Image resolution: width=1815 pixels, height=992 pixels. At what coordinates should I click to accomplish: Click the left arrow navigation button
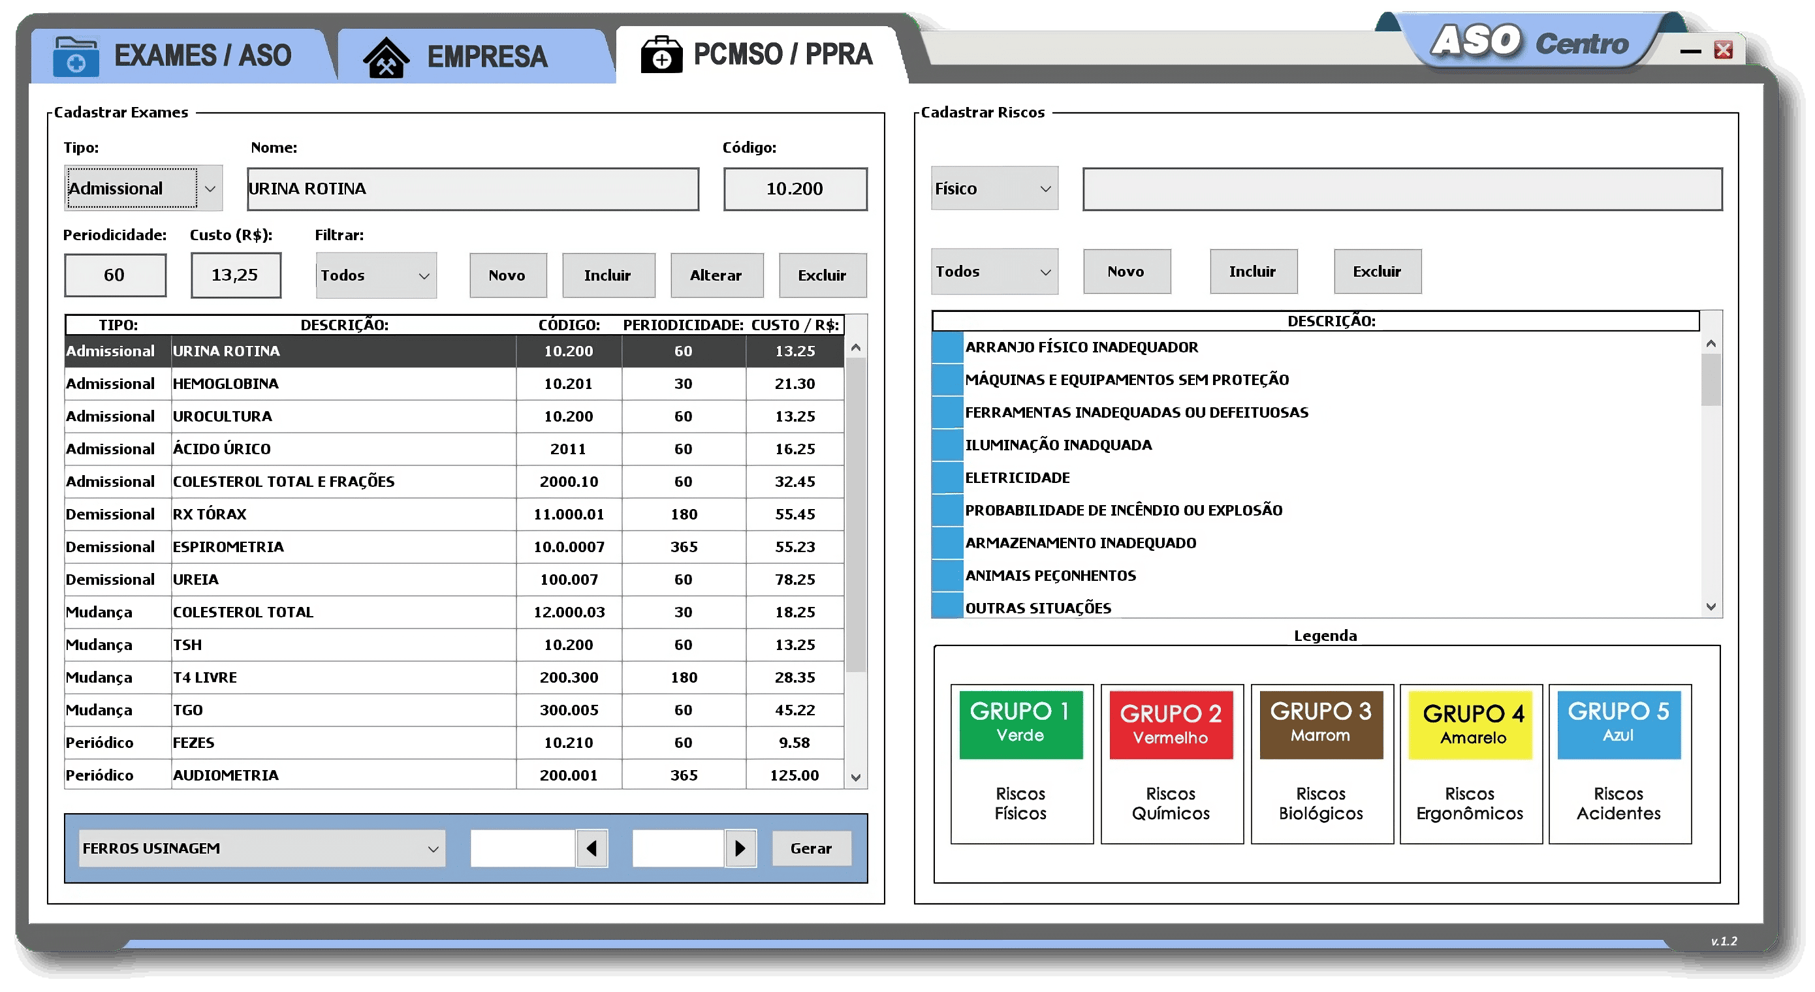tap(592, 848)
